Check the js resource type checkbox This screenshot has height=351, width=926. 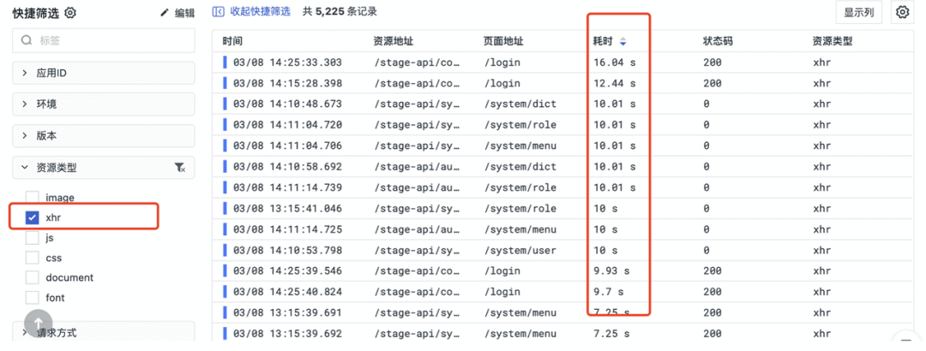point(33,238)
